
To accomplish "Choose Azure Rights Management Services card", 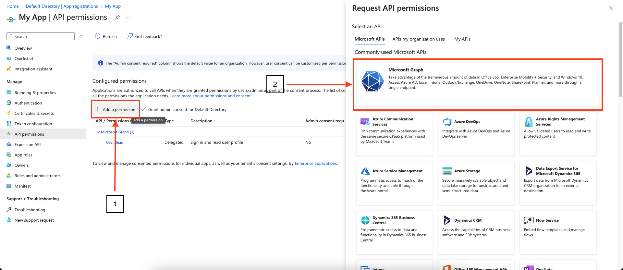I will pyautogui.click(x=558, y=134).
